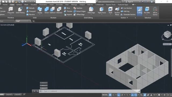Open the Home ribbon tab
Image resolution: width=172 pixels, height=97 pixels.
[x=5, y=5]
